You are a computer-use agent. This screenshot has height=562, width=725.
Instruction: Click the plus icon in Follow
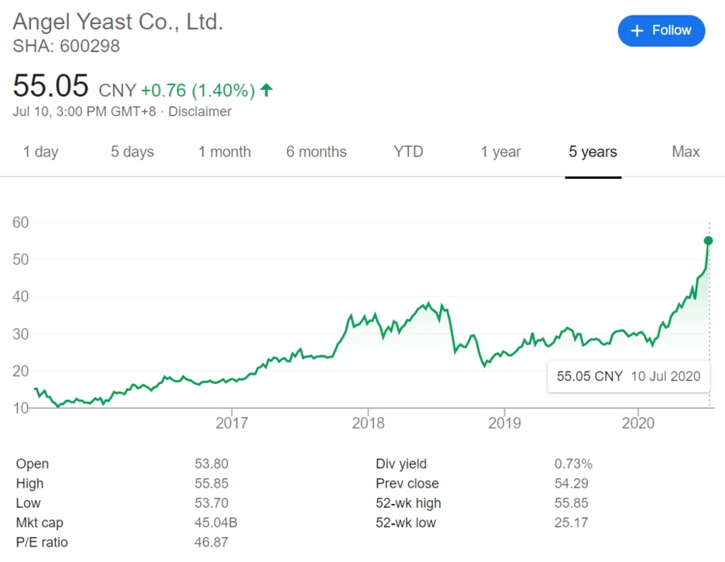637,31
